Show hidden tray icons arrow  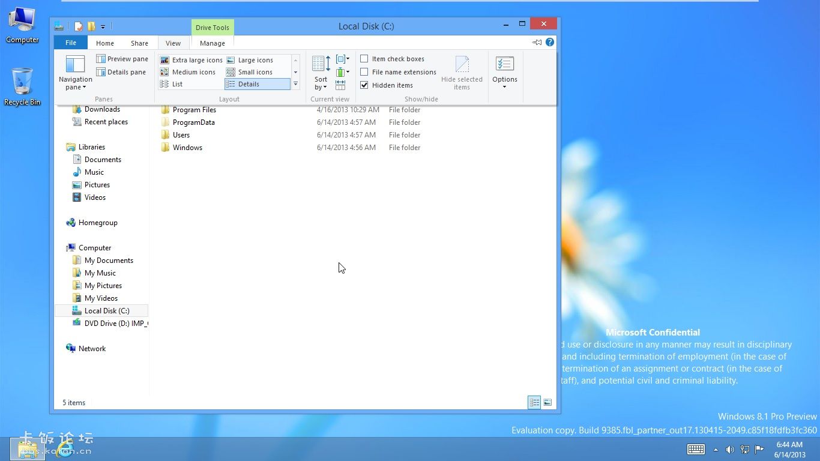(x=716, y=449)
